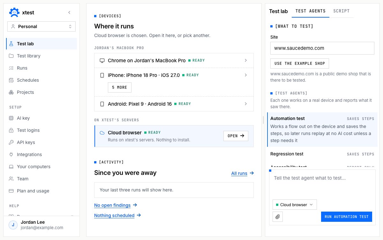This screenshot has height=240, width=383.
Task: Click the paperclip attach icon
Action: point(278,217)
